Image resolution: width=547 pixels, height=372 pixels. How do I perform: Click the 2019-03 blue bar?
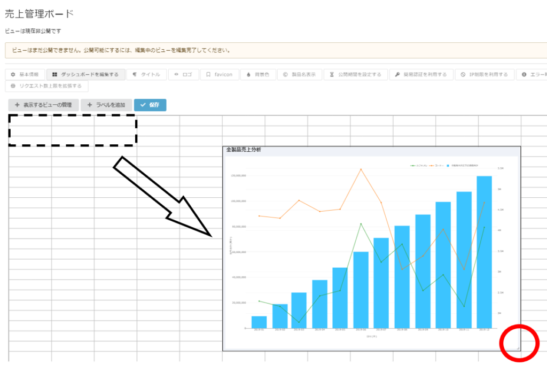click(299, 311)
